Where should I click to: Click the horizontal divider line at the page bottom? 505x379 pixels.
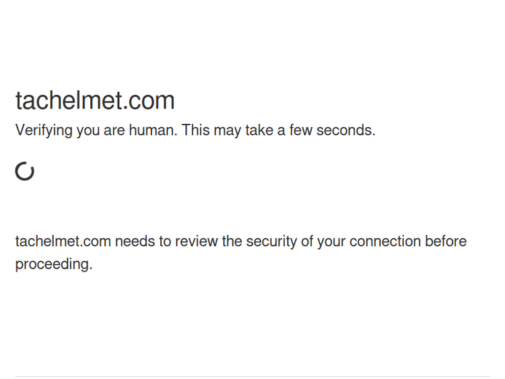(252, 376)
